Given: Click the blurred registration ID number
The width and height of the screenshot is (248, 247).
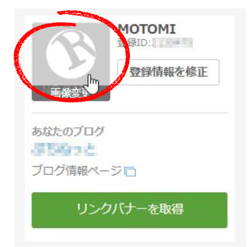Looking at the screenshot, I should (172, 43).
